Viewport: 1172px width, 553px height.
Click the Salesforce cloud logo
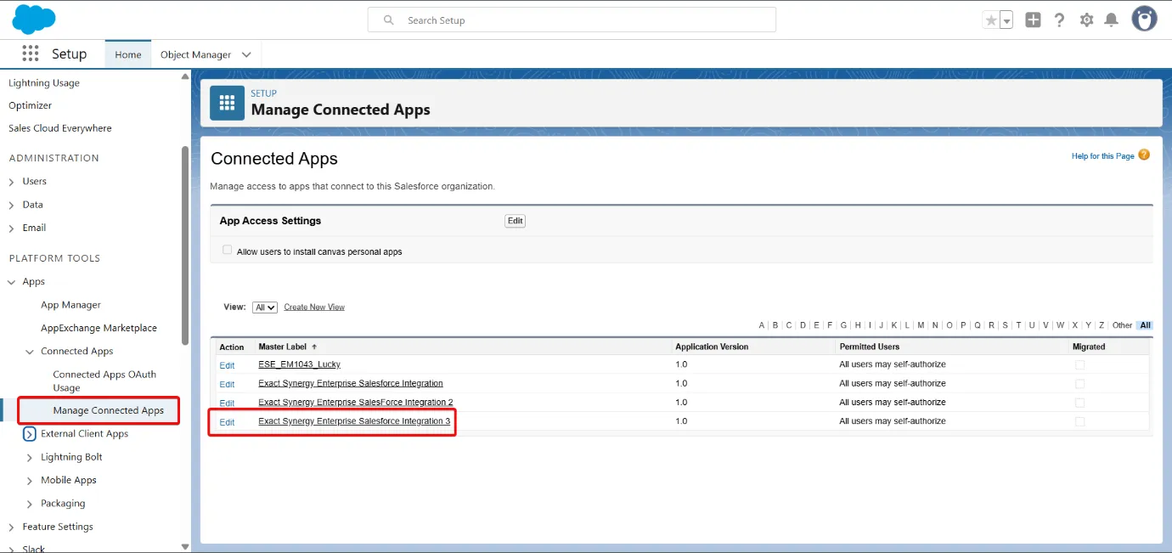pyautogui.click(x=34, y=19)
